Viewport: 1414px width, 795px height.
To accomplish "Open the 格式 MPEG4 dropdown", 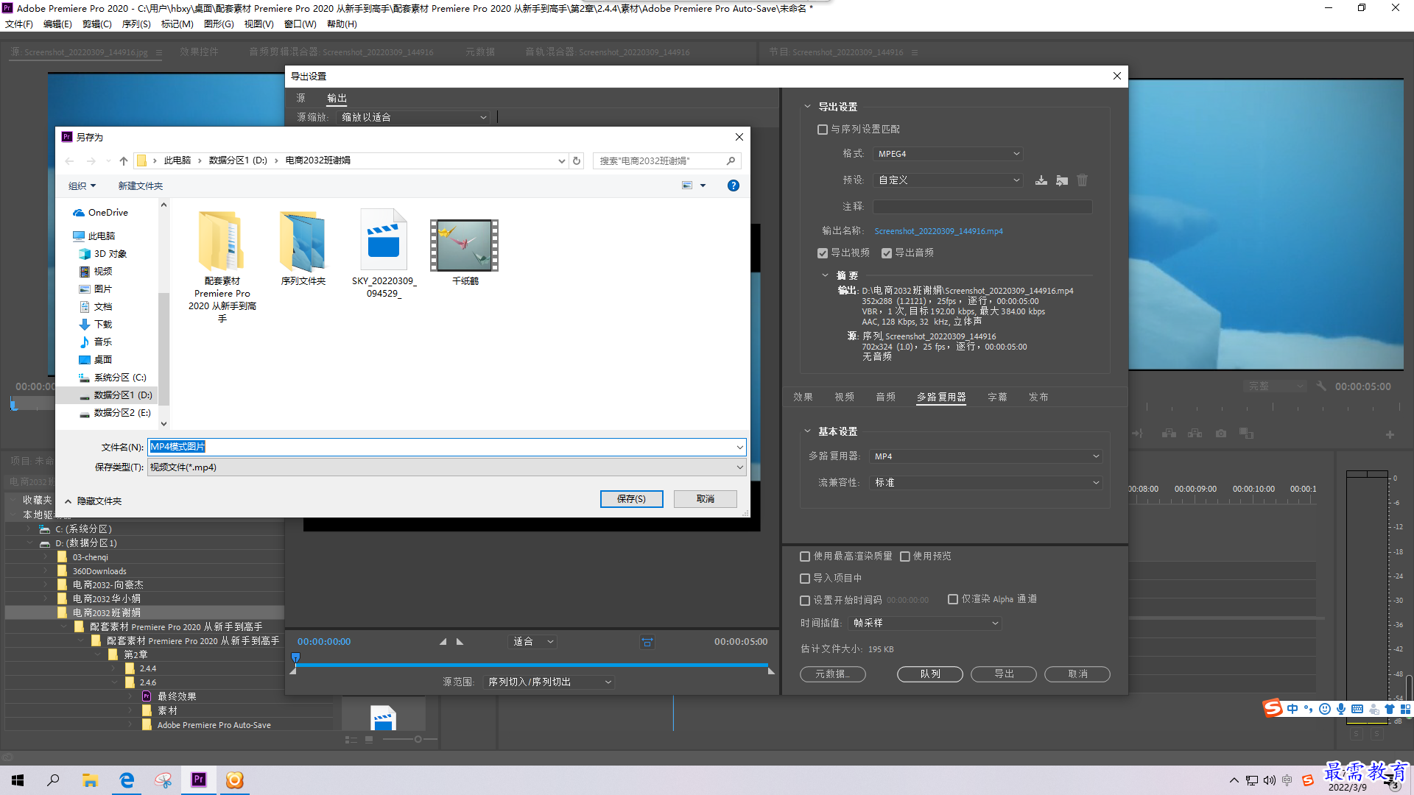I will [x=948, y=154].
